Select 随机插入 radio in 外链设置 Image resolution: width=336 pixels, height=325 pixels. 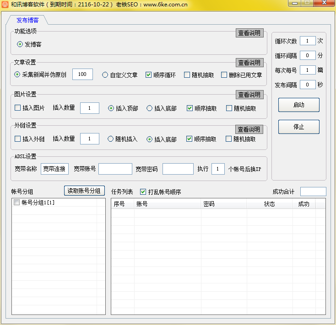pos(111,139)
